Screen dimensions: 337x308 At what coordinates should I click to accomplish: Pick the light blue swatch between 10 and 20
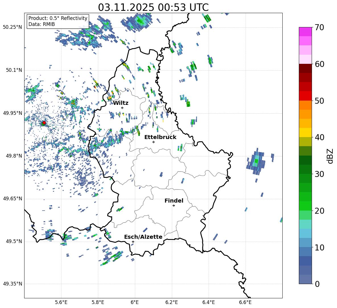tap(305, 233)
